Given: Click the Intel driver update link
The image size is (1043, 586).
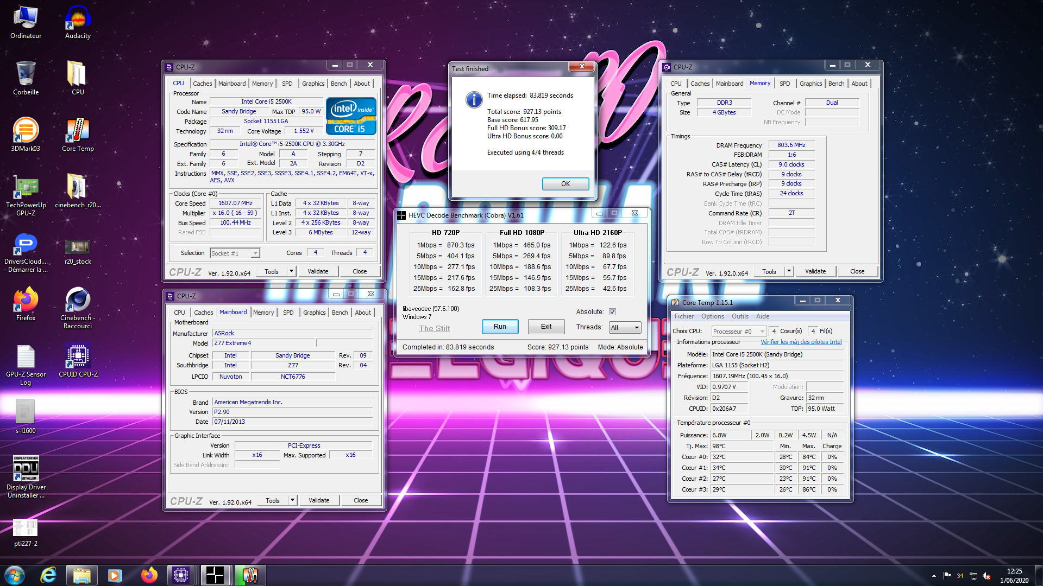Looking at the screenshot, I should point(801,342).
